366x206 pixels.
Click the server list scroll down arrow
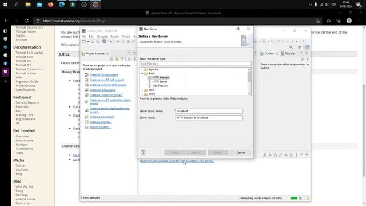(x=249, y=94)
